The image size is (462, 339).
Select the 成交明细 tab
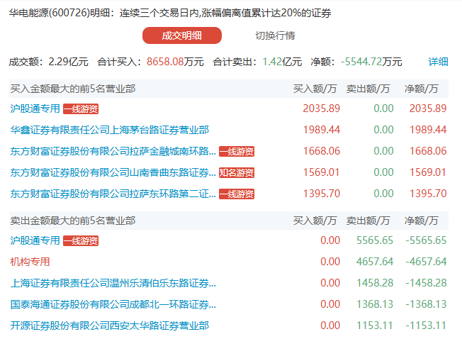click(x=182, y=35)
